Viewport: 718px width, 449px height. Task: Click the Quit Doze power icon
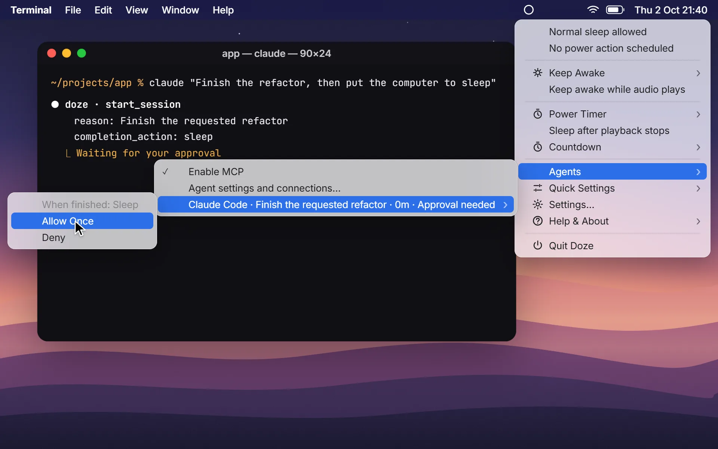[537, 246]
